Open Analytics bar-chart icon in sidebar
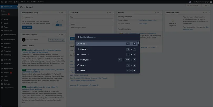The image size is (213, 107). 2,51
